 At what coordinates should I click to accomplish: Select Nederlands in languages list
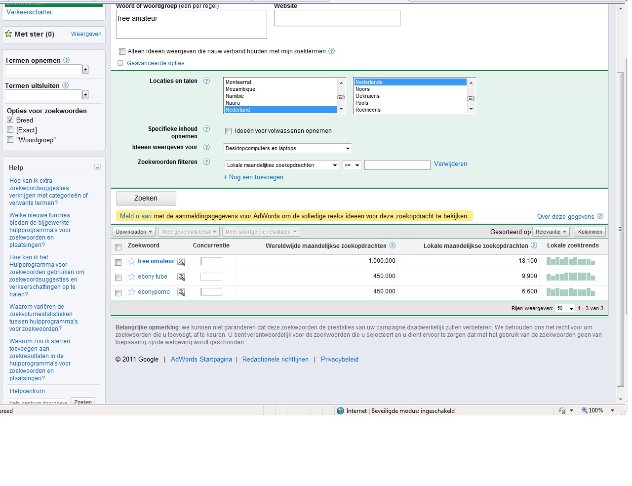click(410, 82)
